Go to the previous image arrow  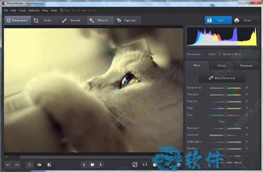[x=84, y=165]
